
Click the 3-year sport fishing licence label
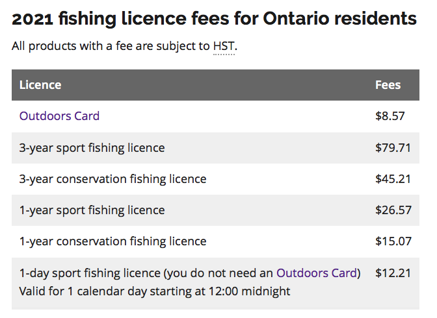(x=92, y=148)
